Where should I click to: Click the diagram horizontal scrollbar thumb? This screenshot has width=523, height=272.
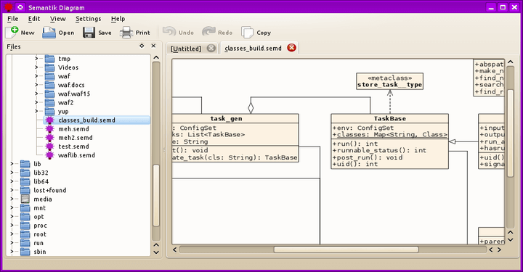pyautogui.click(x=346, y=250)
